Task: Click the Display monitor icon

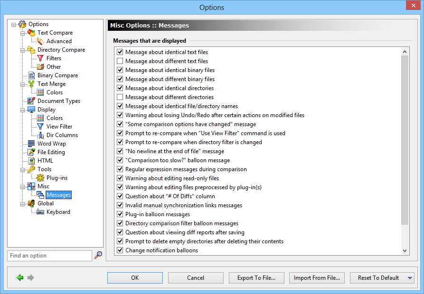Action: [x=31, y=110]
